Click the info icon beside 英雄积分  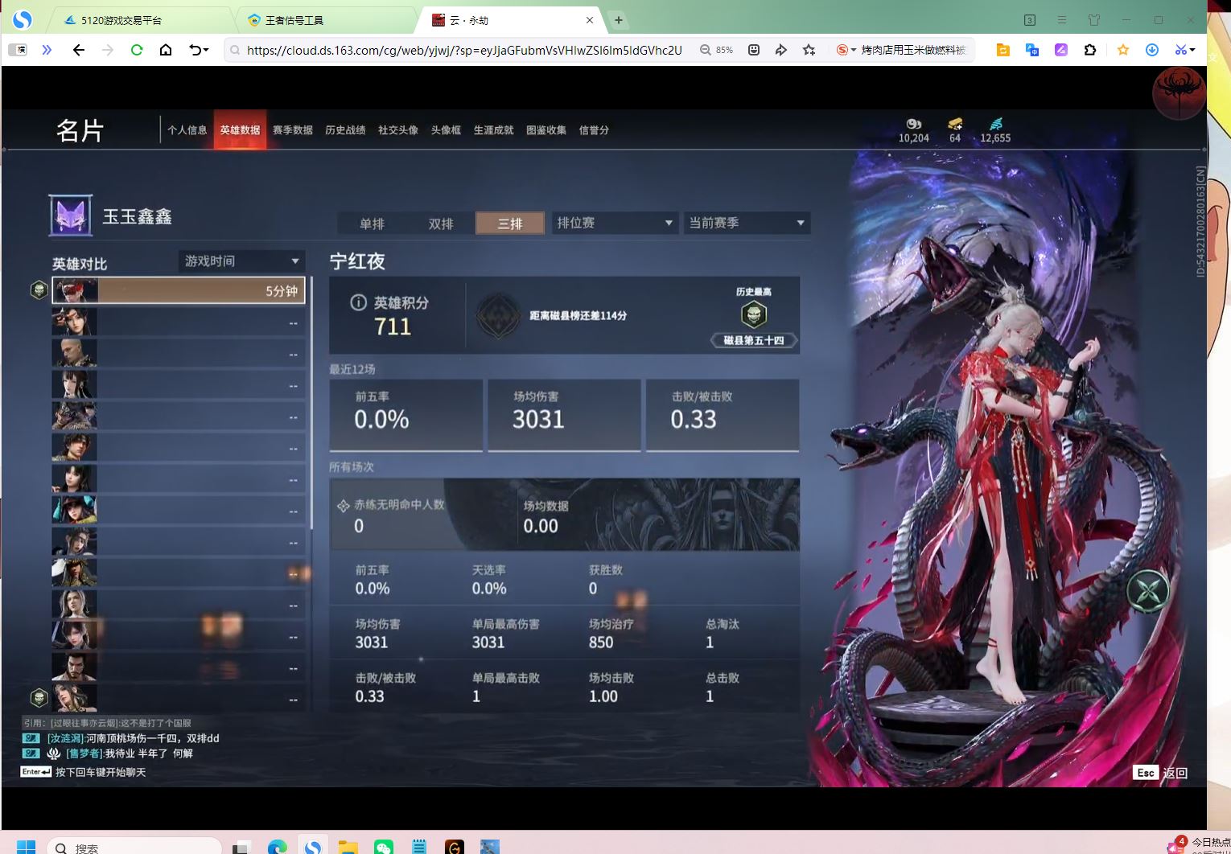tap(359, 303)
